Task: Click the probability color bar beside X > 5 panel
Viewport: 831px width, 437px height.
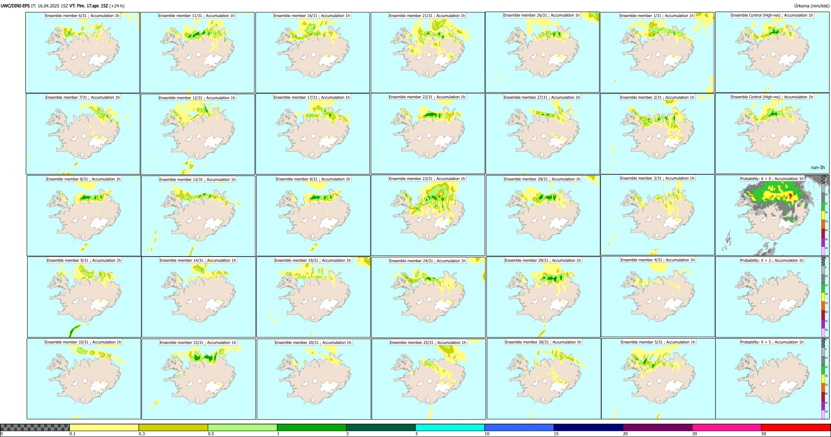Action: tap(824, 379)
